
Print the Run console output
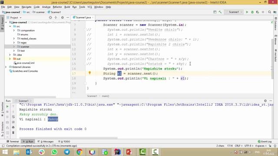[13, 127]
